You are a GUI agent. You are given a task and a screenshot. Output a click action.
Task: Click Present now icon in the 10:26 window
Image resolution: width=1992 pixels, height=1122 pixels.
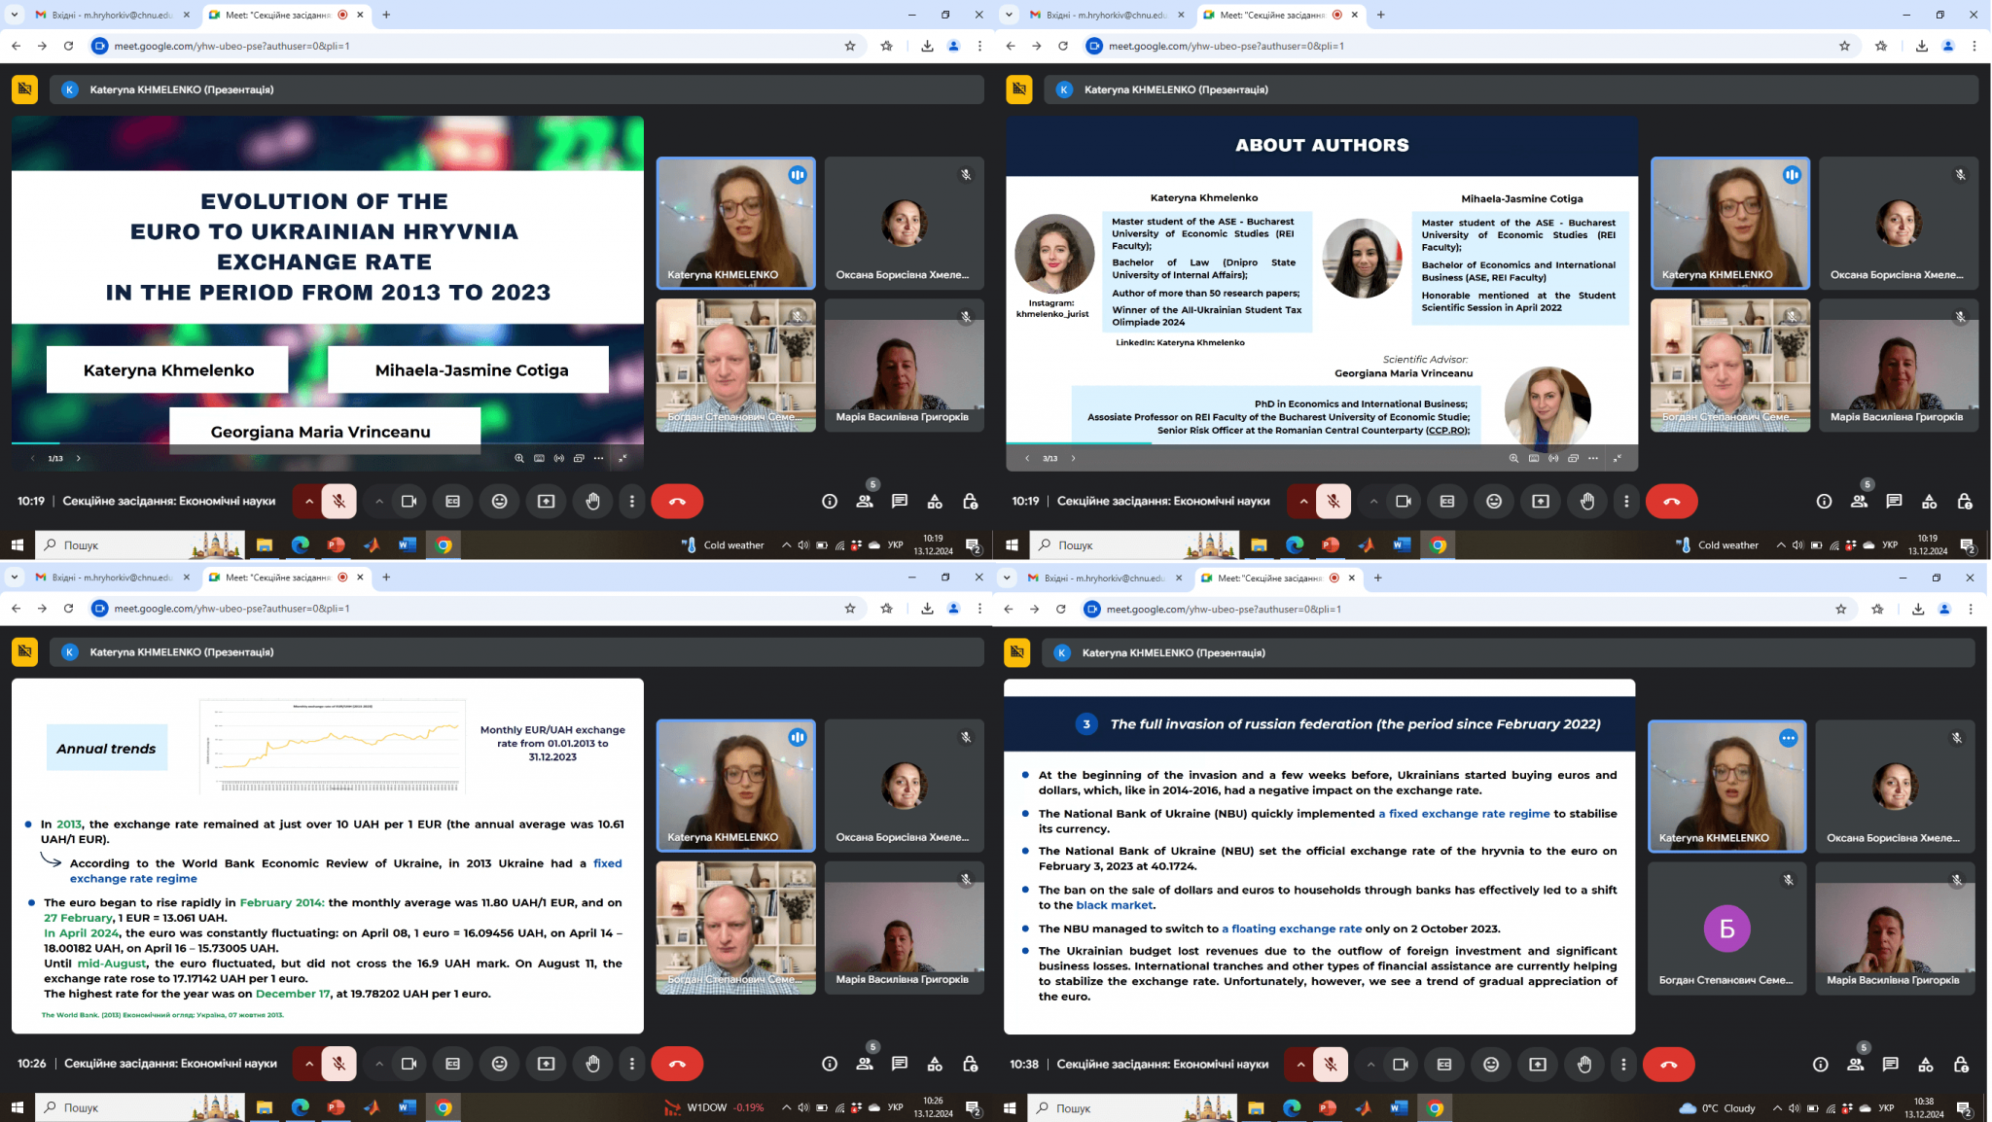click(547, 1064)
